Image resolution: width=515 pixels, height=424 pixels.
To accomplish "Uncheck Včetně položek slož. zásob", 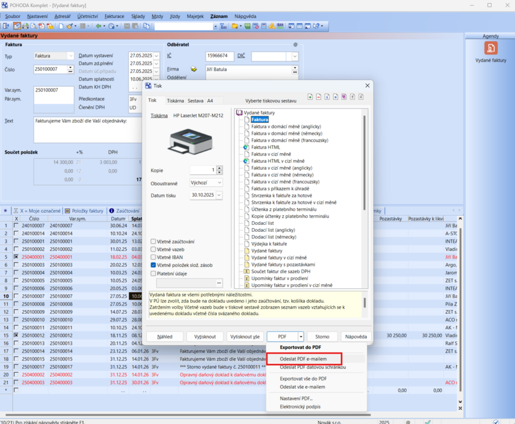I will 153,265.
